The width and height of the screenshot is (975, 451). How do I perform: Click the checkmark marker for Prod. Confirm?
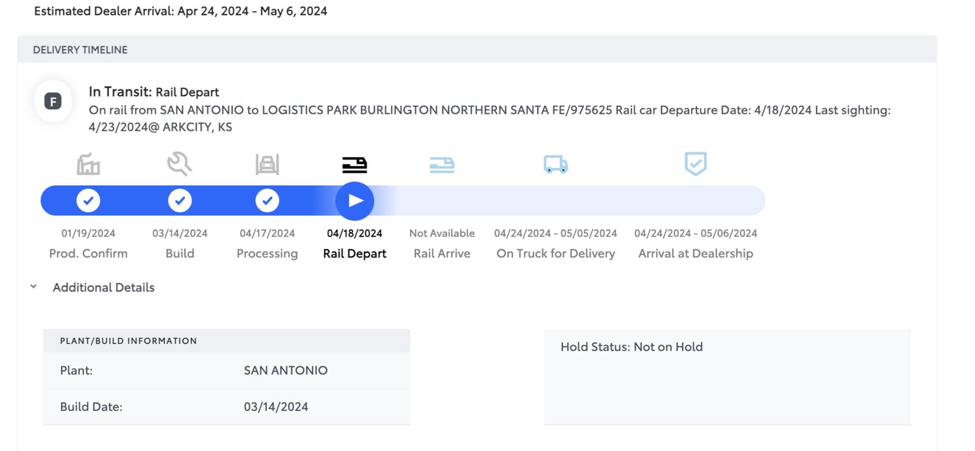88,200
